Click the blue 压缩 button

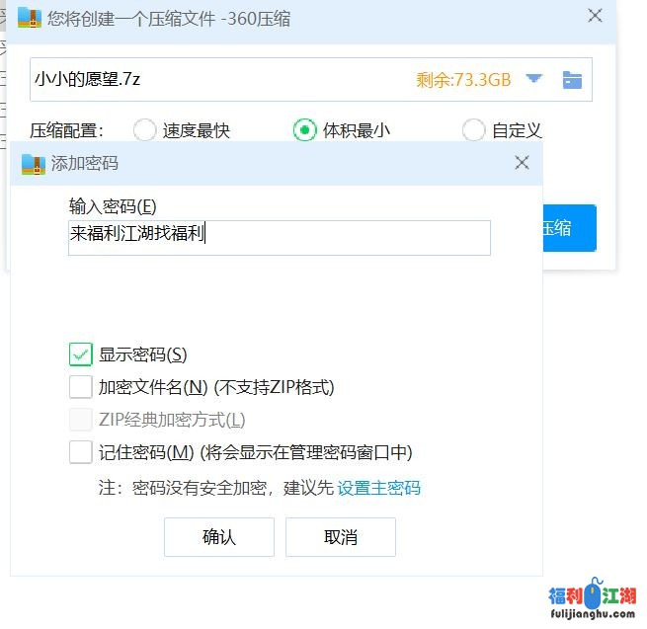(x=569, y=228)
